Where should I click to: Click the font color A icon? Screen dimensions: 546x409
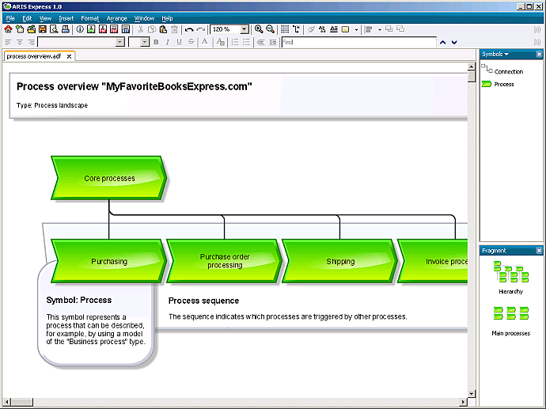205,42
